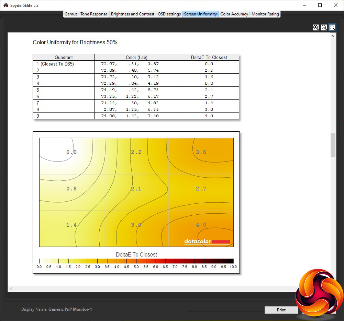Click the fit-to-window magnifier icon
The image size is (344, 321).
[332, 27]
